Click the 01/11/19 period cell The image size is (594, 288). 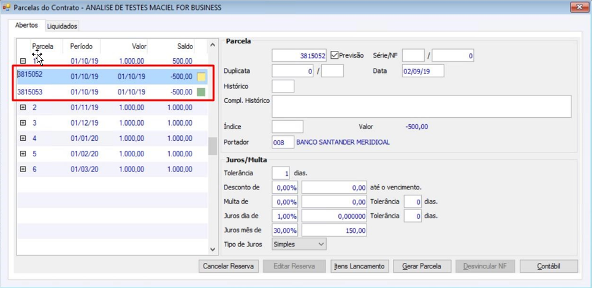point(85,107)
